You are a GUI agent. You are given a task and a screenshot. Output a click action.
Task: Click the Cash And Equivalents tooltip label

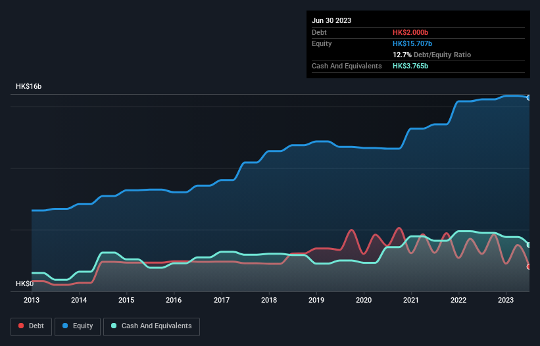347,66
